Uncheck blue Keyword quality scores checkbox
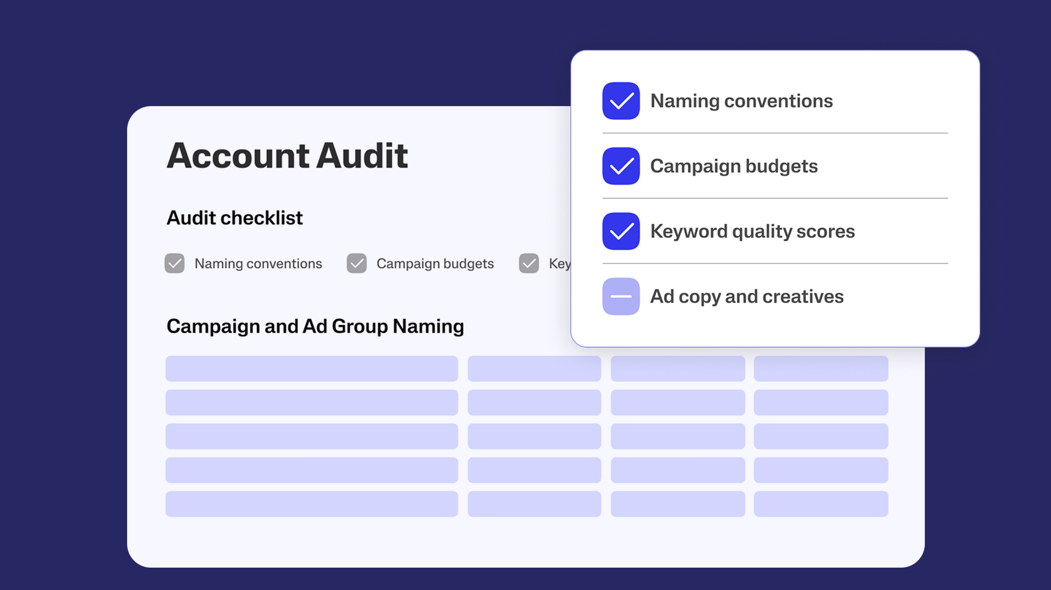This screenshot has height=590, width=1051. click(x=621, y=231)
